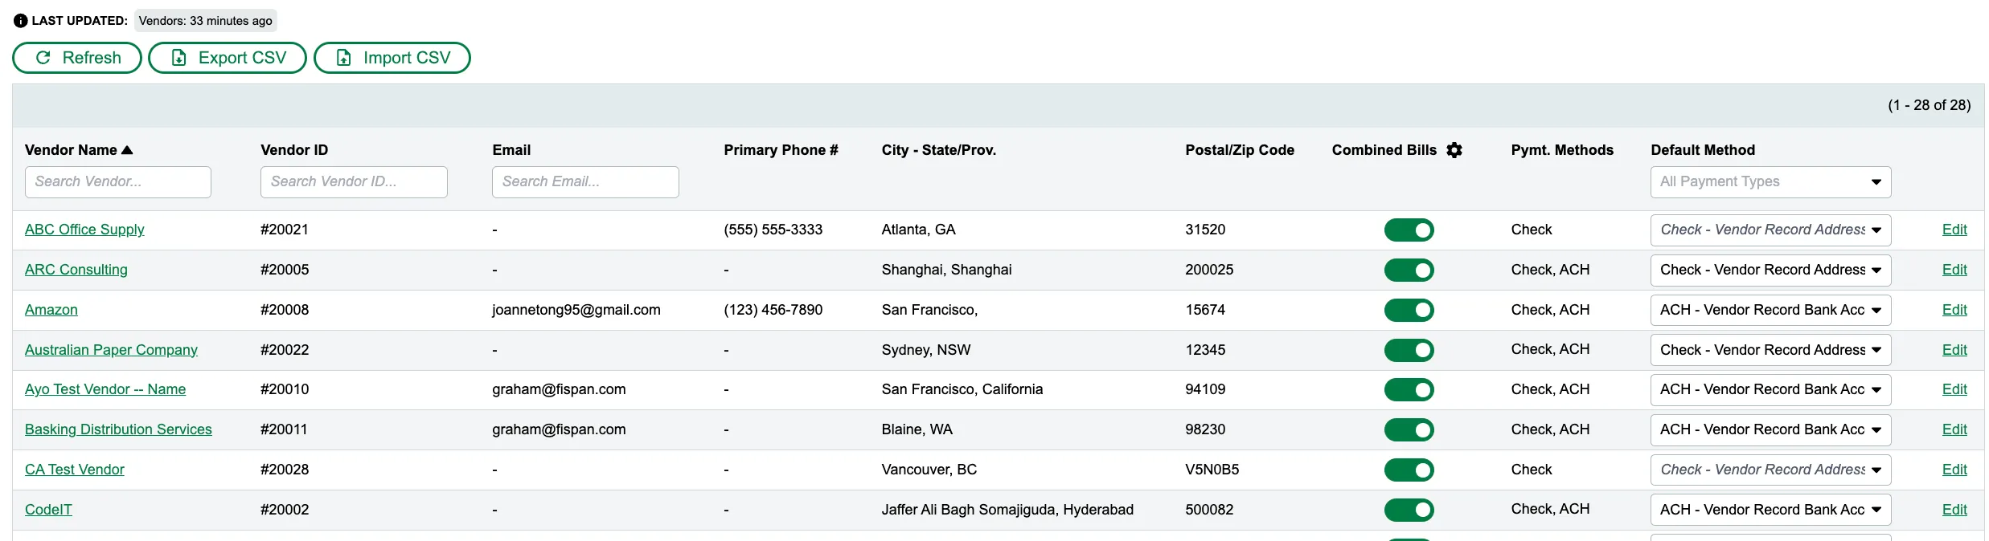Toggle Combined Bills for CA Test Vendor

pos(1409,470)
